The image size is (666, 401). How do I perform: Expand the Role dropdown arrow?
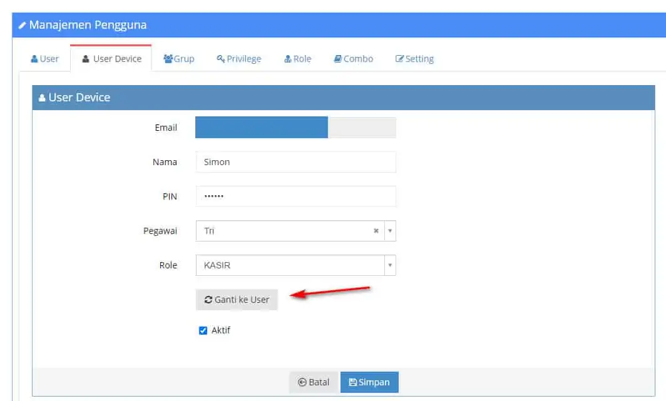pyautogui.click(x=390, y=265)
